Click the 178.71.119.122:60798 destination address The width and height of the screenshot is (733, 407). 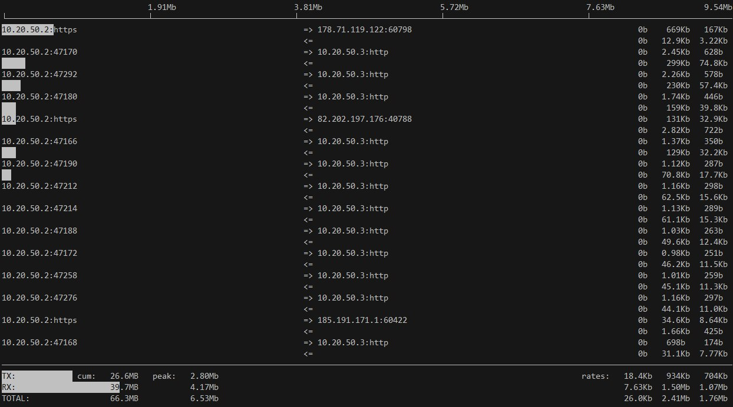coord(364,29)
